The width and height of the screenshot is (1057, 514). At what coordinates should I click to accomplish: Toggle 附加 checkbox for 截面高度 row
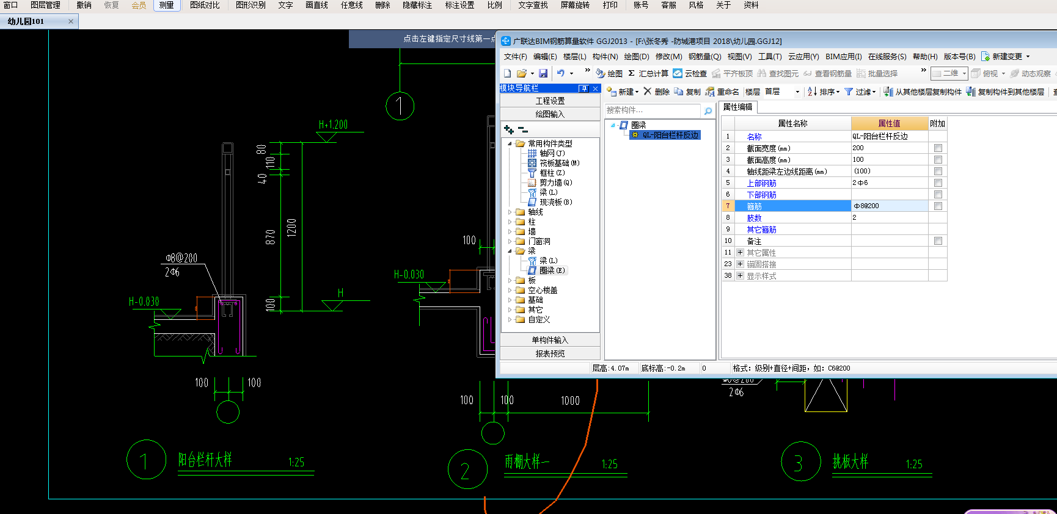938,159
